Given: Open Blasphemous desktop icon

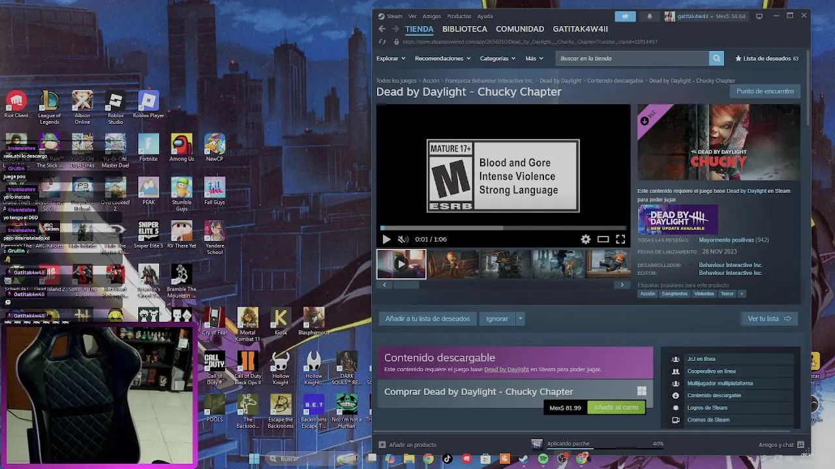Looking at the screenshot, I should click(x=314, y=322).
